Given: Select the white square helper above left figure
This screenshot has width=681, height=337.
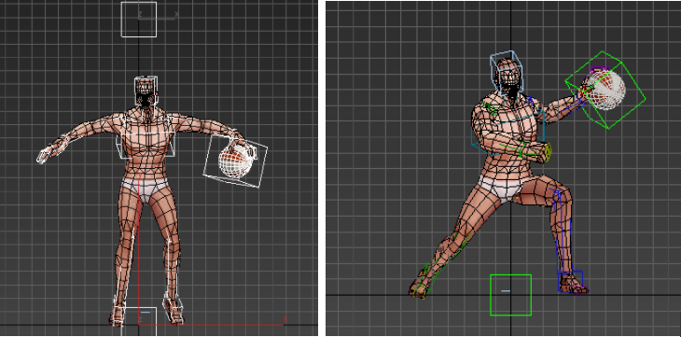Looking at the screenshot, I should [139, 20].
